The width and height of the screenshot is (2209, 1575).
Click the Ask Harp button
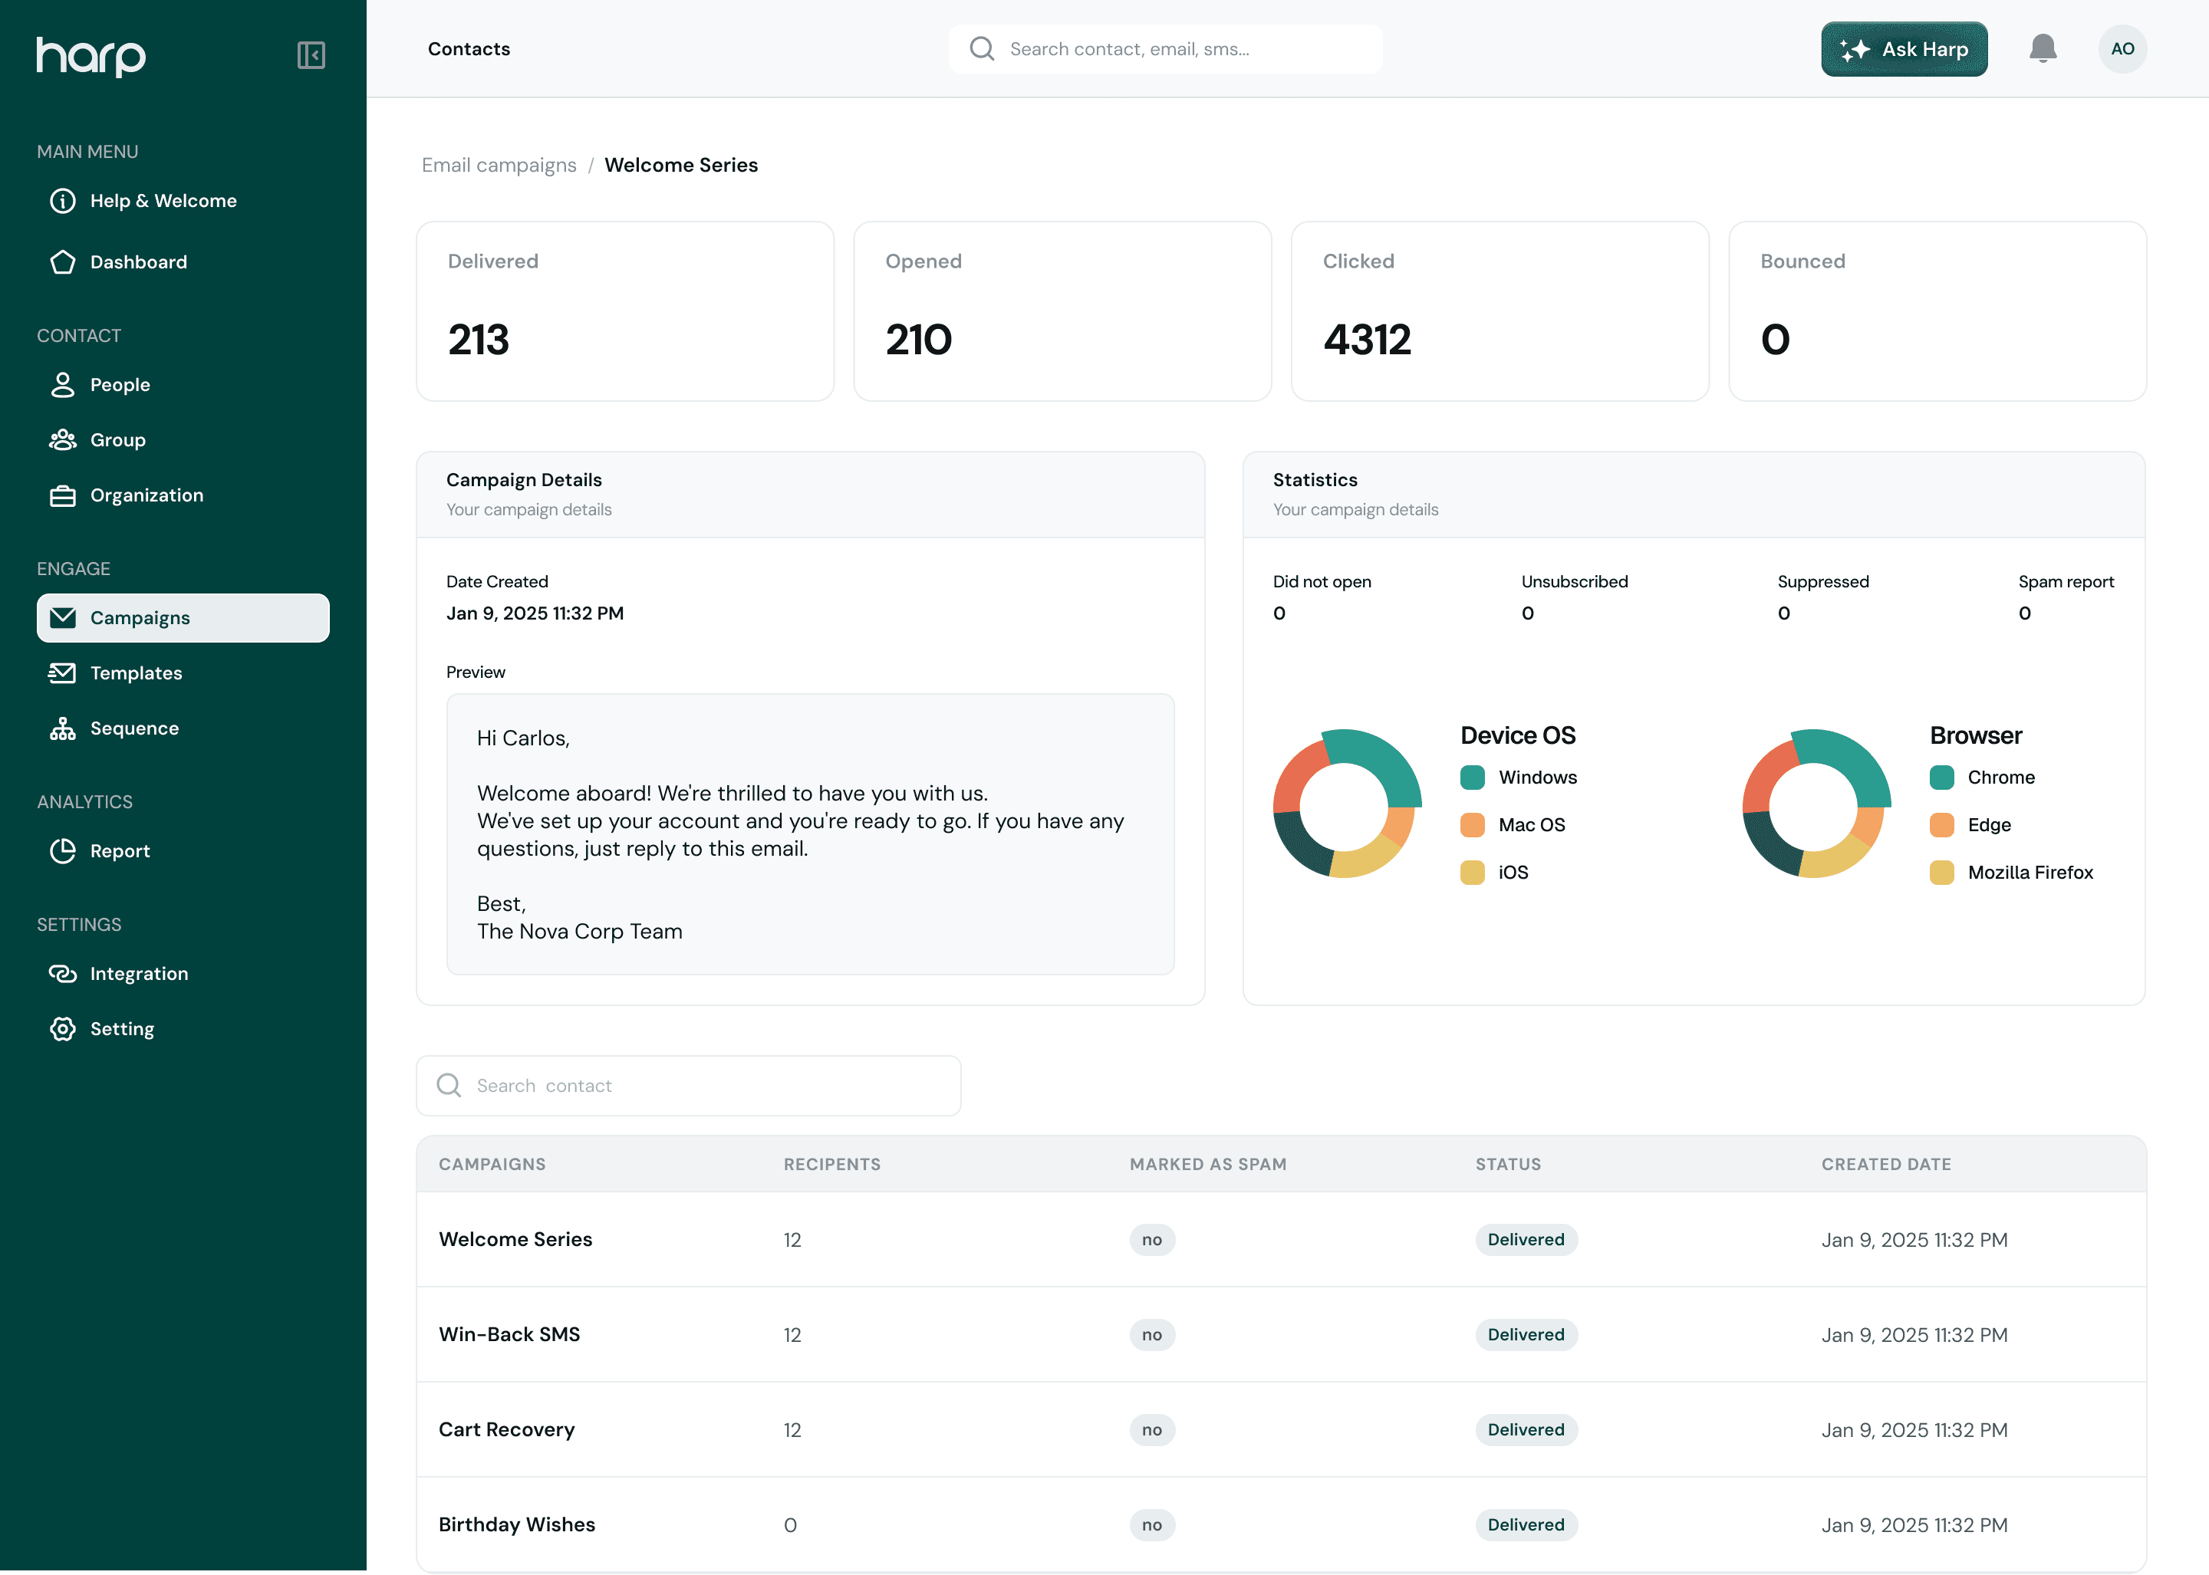pyautogui.click(x=1904, y=48)
